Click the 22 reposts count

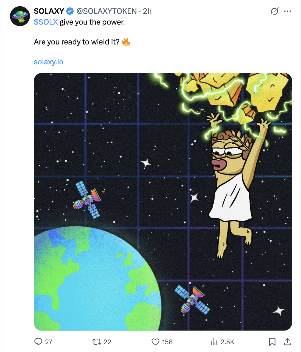[107, 342]
